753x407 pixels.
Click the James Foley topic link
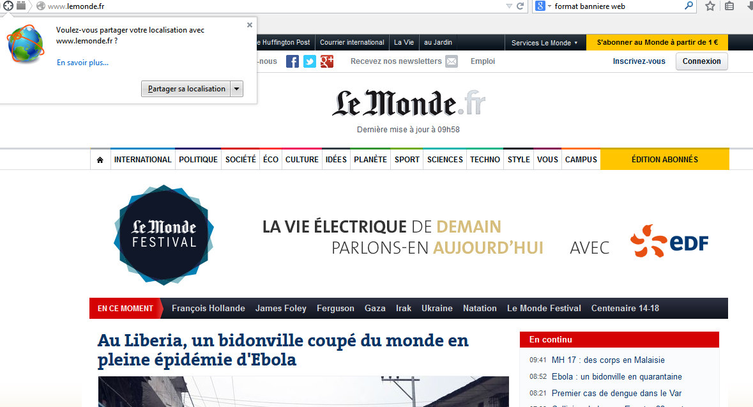(x=281, y=309)
